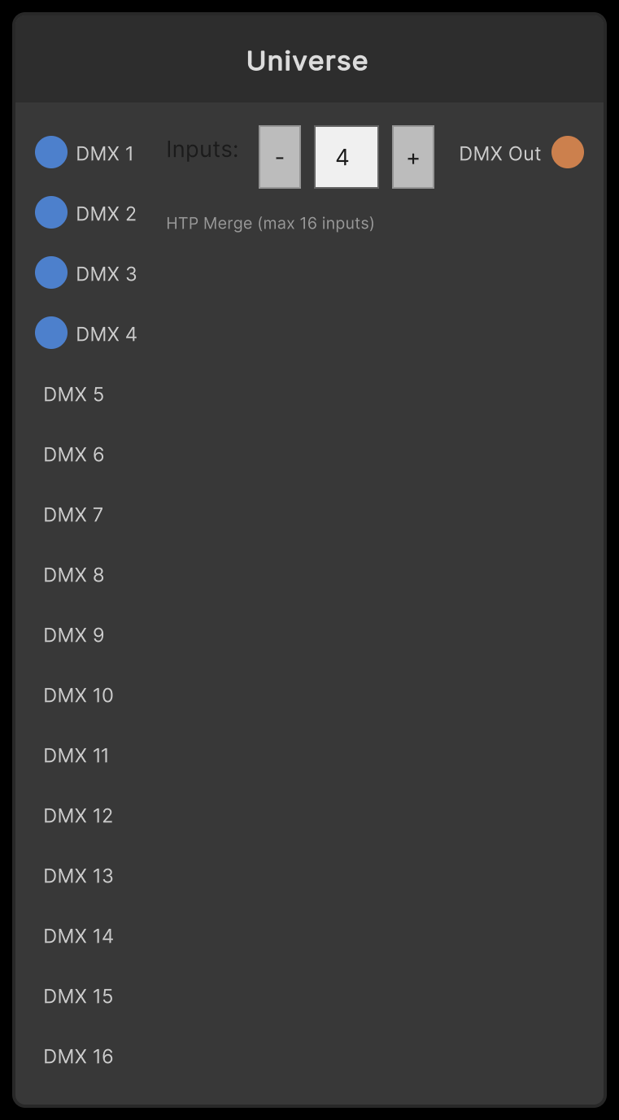619x1120 pixels.
Task: Select the DMX 14 label
Action: coord(79,936)
